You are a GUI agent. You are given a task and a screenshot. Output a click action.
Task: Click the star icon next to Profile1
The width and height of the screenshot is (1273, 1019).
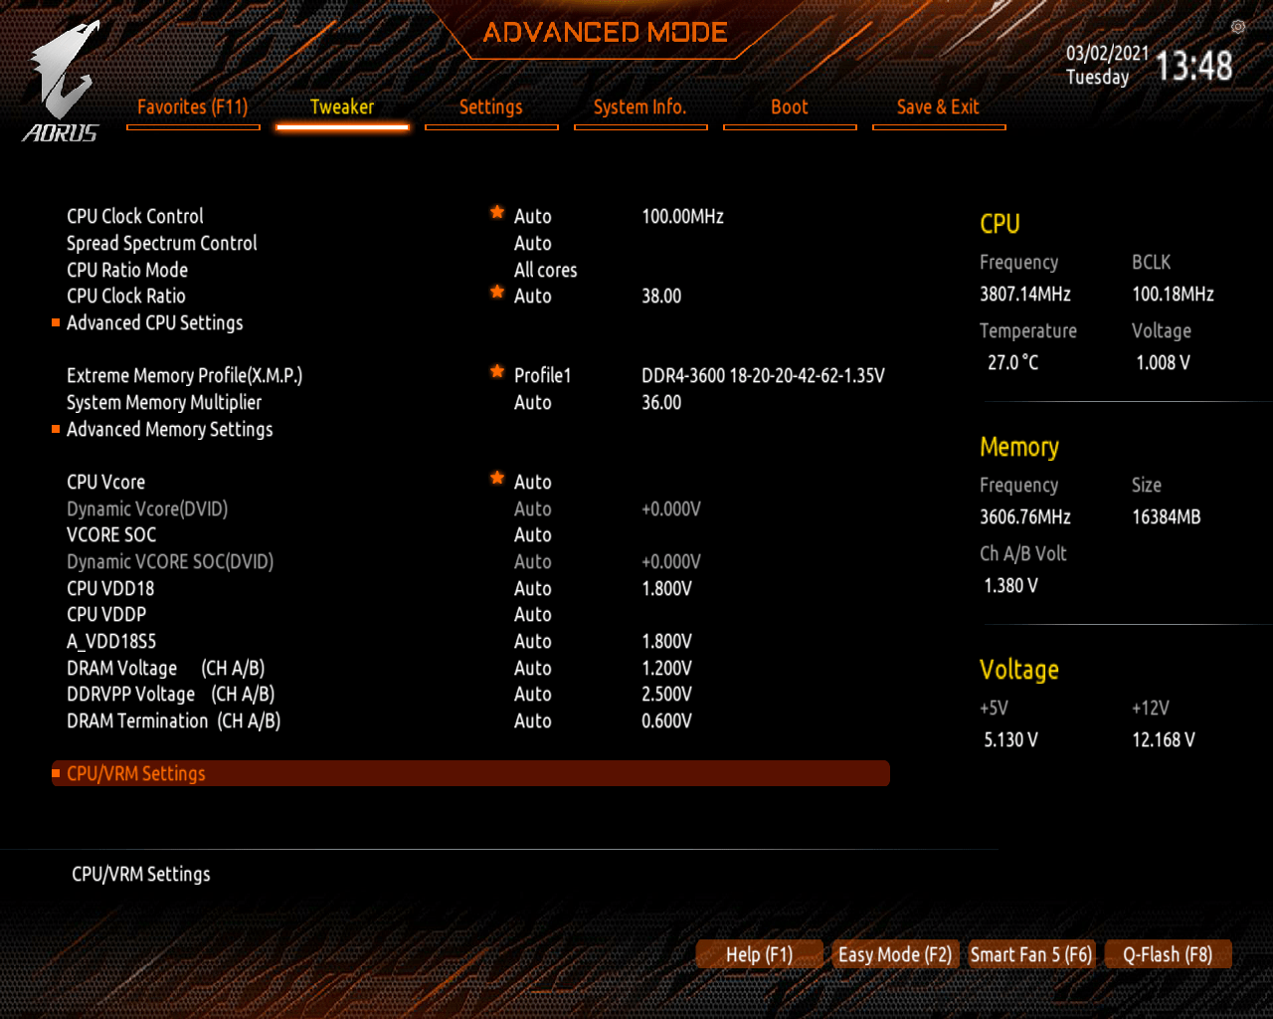pos(497,371)
